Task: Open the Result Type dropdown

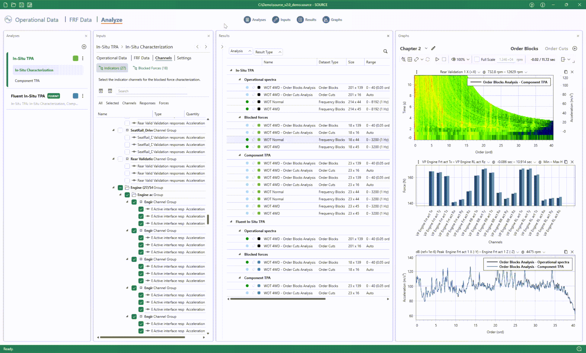Action: pyautogui.click(x=268, y=52)
